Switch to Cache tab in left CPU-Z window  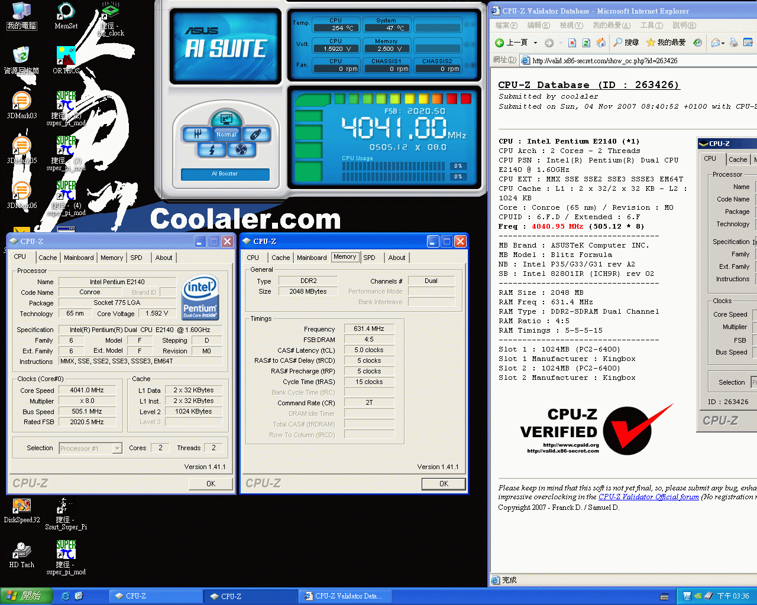(48, 258)
